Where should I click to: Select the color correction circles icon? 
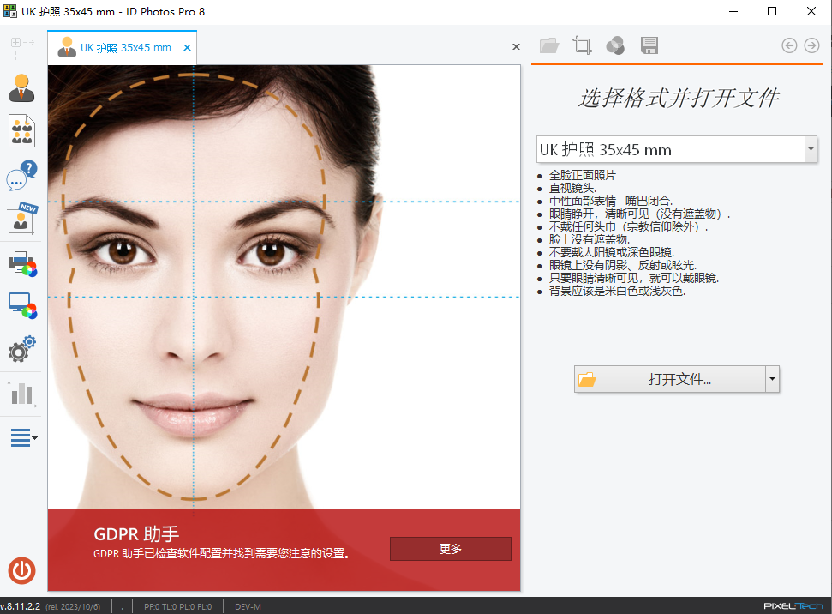[615, 45]
